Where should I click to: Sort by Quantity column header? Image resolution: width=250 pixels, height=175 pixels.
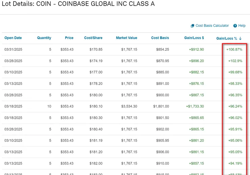tap(44, 38)
